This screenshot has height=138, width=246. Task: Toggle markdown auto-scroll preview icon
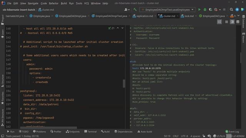[x=219, y=22]
